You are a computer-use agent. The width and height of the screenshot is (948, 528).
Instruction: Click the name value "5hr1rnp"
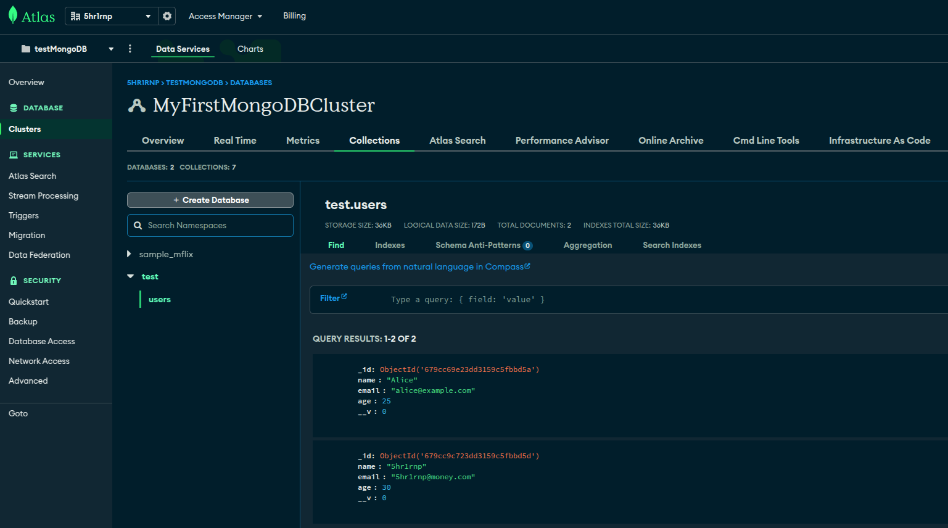pyautogui.click(x=406, y=466)
